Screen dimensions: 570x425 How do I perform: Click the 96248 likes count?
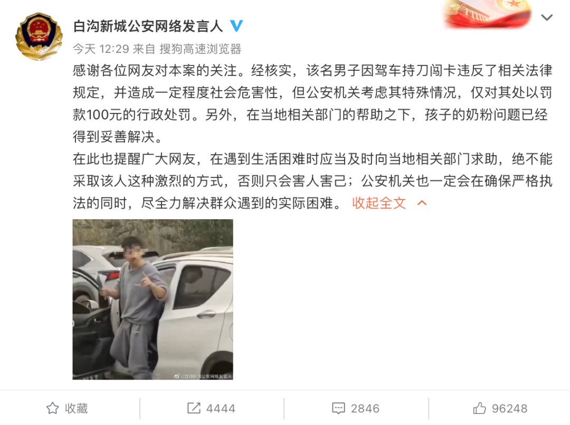click(x=510, y=409)
